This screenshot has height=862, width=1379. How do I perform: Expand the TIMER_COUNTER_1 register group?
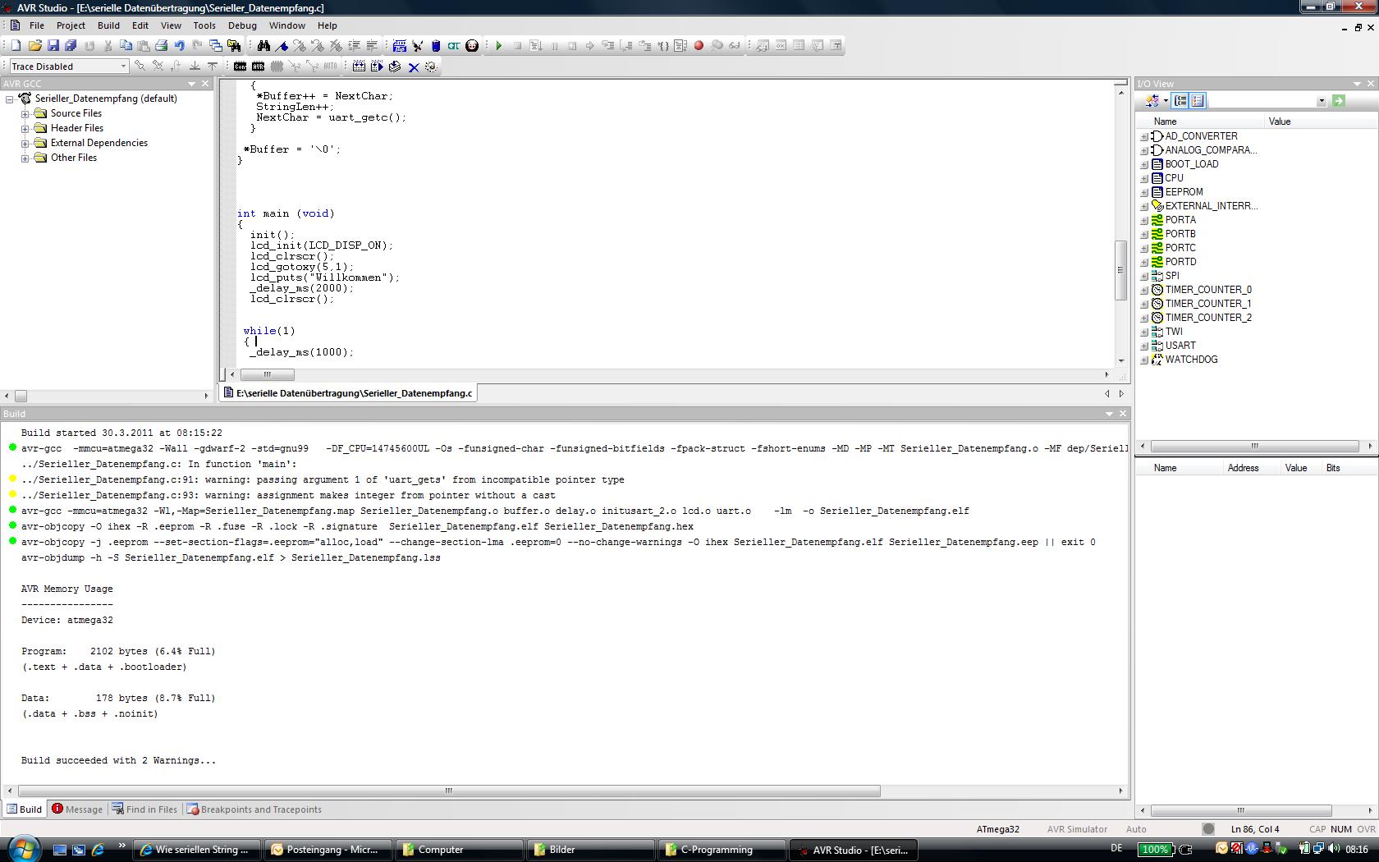(x=1144, y=304)
